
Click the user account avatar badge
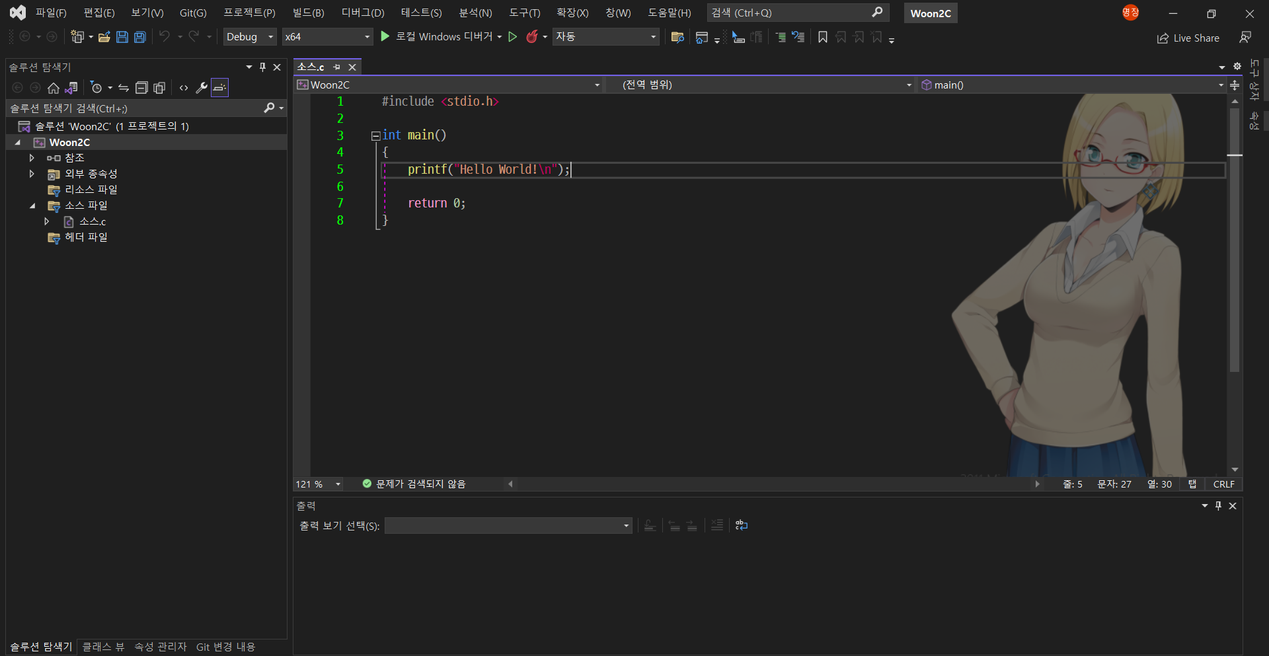(x=1131, y=13)
